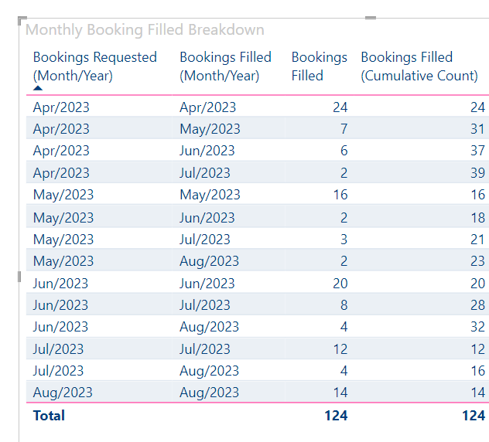Viewport: 489px width, 442px height.
Task: Click Bookings Filled value 3
Action: (344, 240)
